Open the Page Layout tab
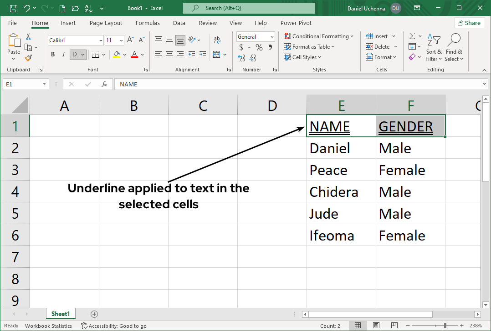 pyautogui.click(x=106, y=23)
